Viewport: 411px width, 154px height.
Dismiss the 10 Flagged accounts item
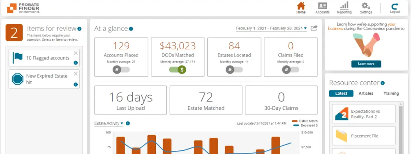(x=76, y=53)
